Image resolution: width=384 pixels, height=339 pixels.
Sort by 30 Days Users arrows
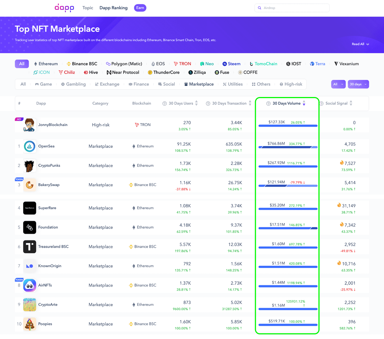coord(196,103)
